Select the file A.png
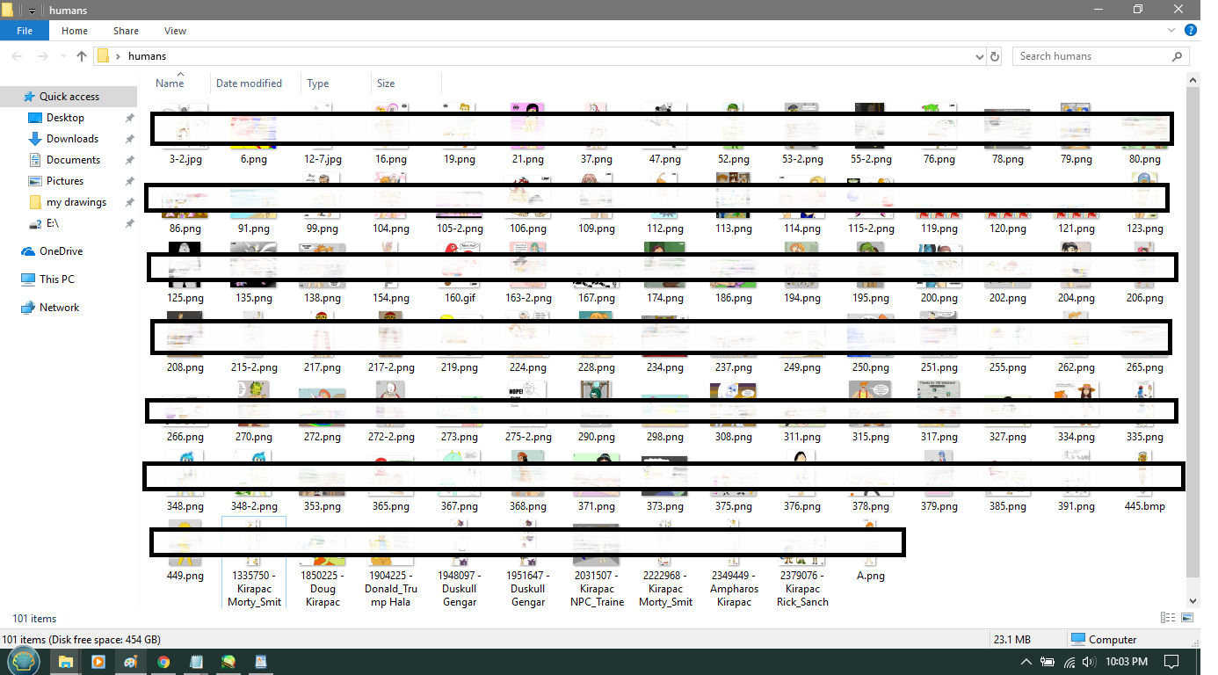This screenshot has height=675, width=1218. [x=871, y=551]
